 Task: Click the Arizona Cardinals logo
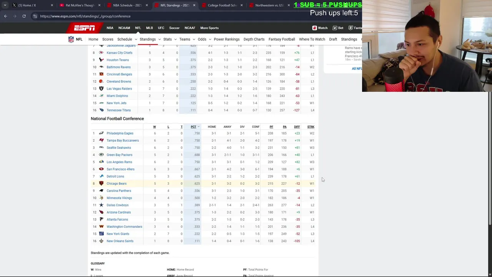101,212
